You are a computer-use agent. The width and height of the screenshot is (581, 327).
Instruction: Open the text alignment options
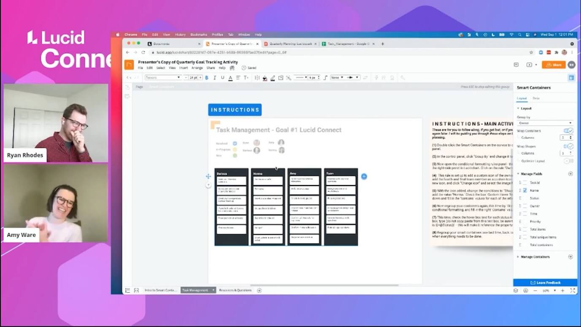(238, 78)
